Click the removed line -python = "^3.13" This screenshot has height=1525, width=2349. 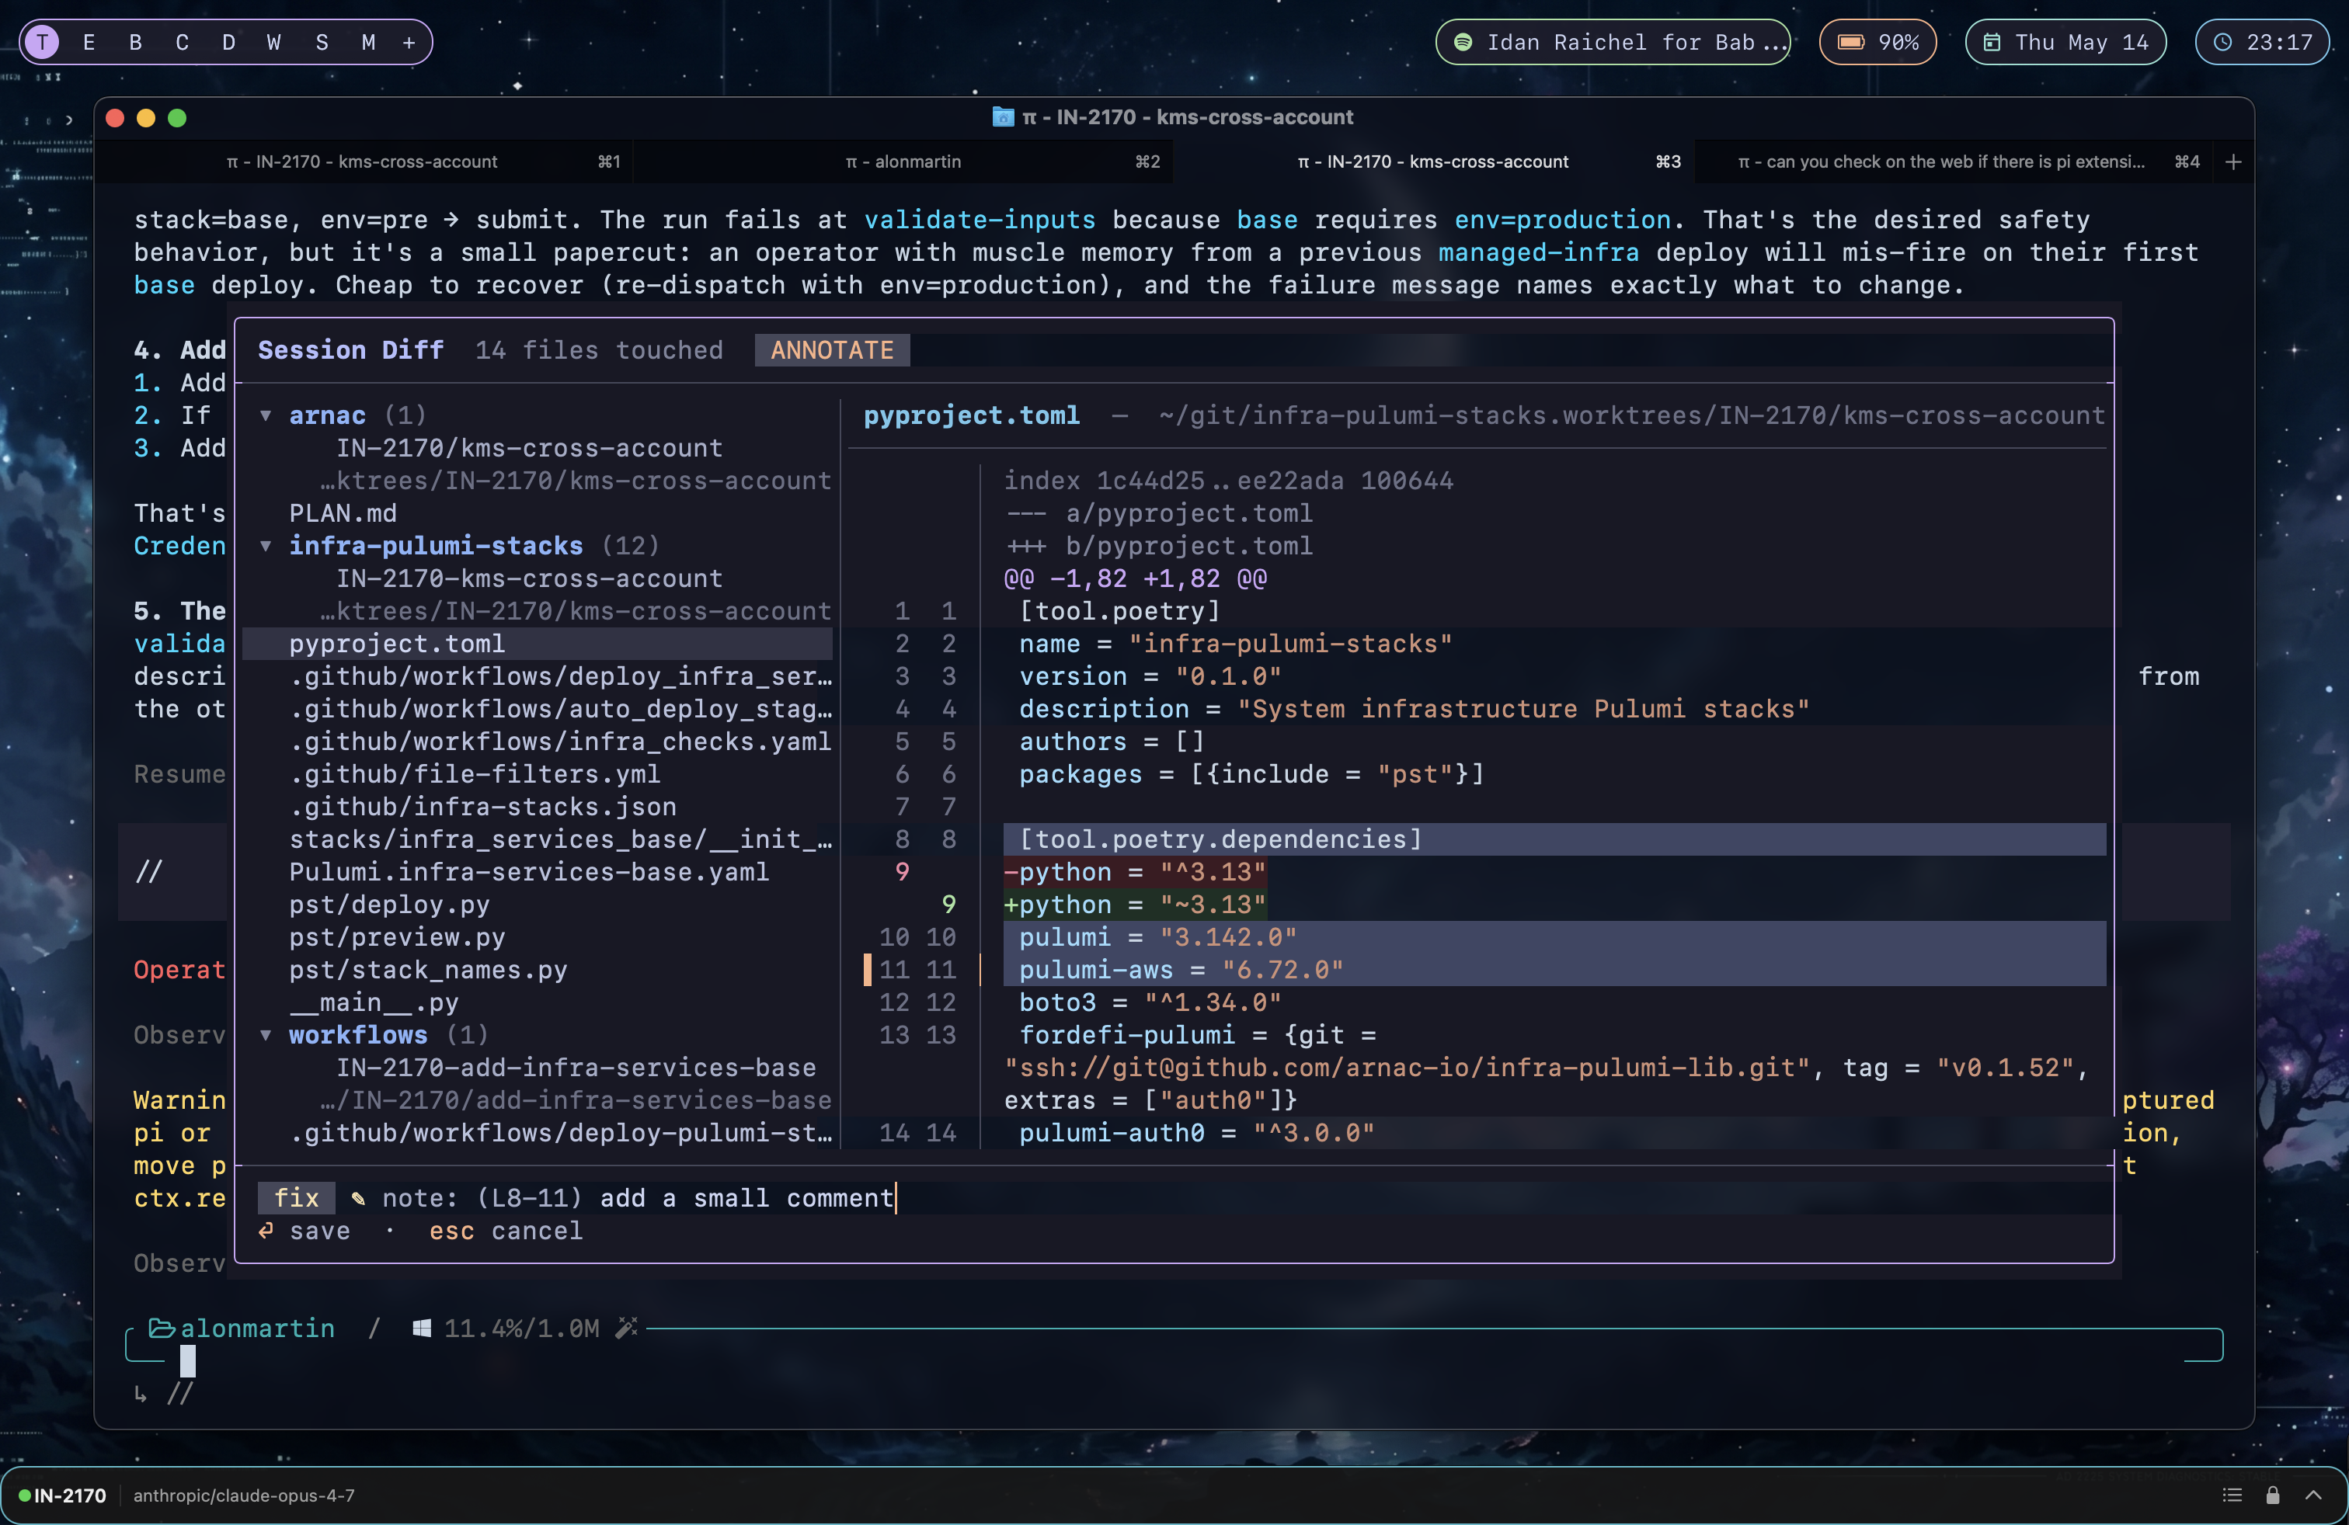pyautogui.click(x=1134, y=872)
